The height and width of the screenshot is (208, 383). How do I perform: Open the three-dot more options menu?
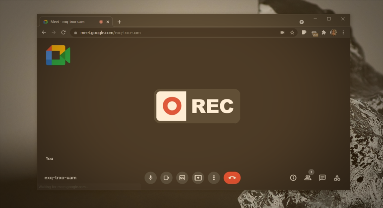coord(214,178)
